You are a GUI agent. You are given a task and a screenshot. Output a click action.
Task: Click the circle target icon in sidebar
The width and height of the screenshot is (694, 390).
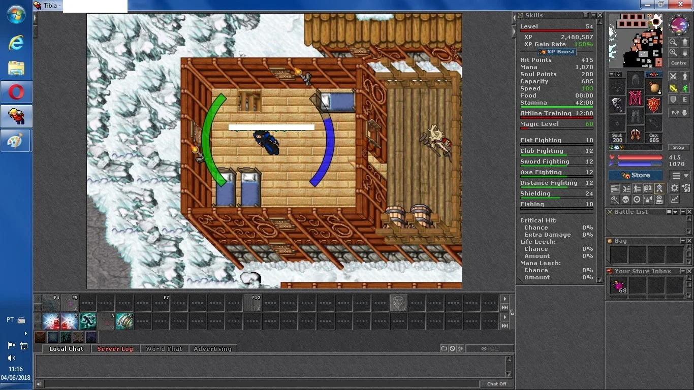(x=637, y=200)
